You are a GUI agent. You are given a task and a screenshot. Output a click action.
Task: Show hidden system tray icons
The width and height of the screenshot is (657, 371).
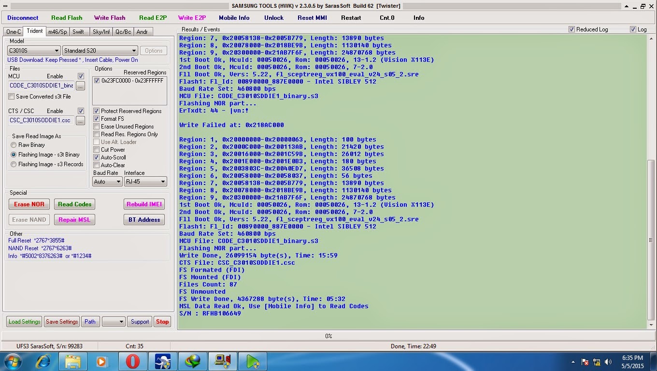tap(573, 361)
